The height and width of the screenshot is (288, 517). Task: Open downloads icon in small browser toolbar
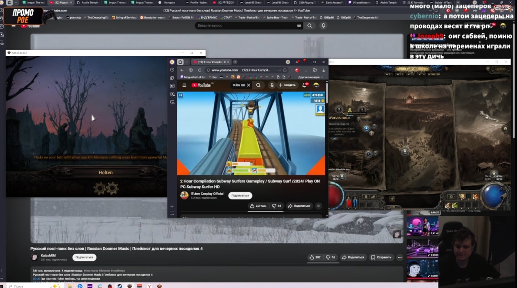click(x=323, y=70)
